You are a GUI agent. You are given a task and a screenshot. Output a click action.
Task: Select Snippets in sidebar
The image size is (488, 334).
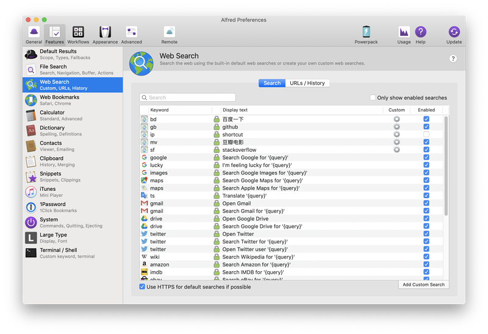[x=73, y=176]
